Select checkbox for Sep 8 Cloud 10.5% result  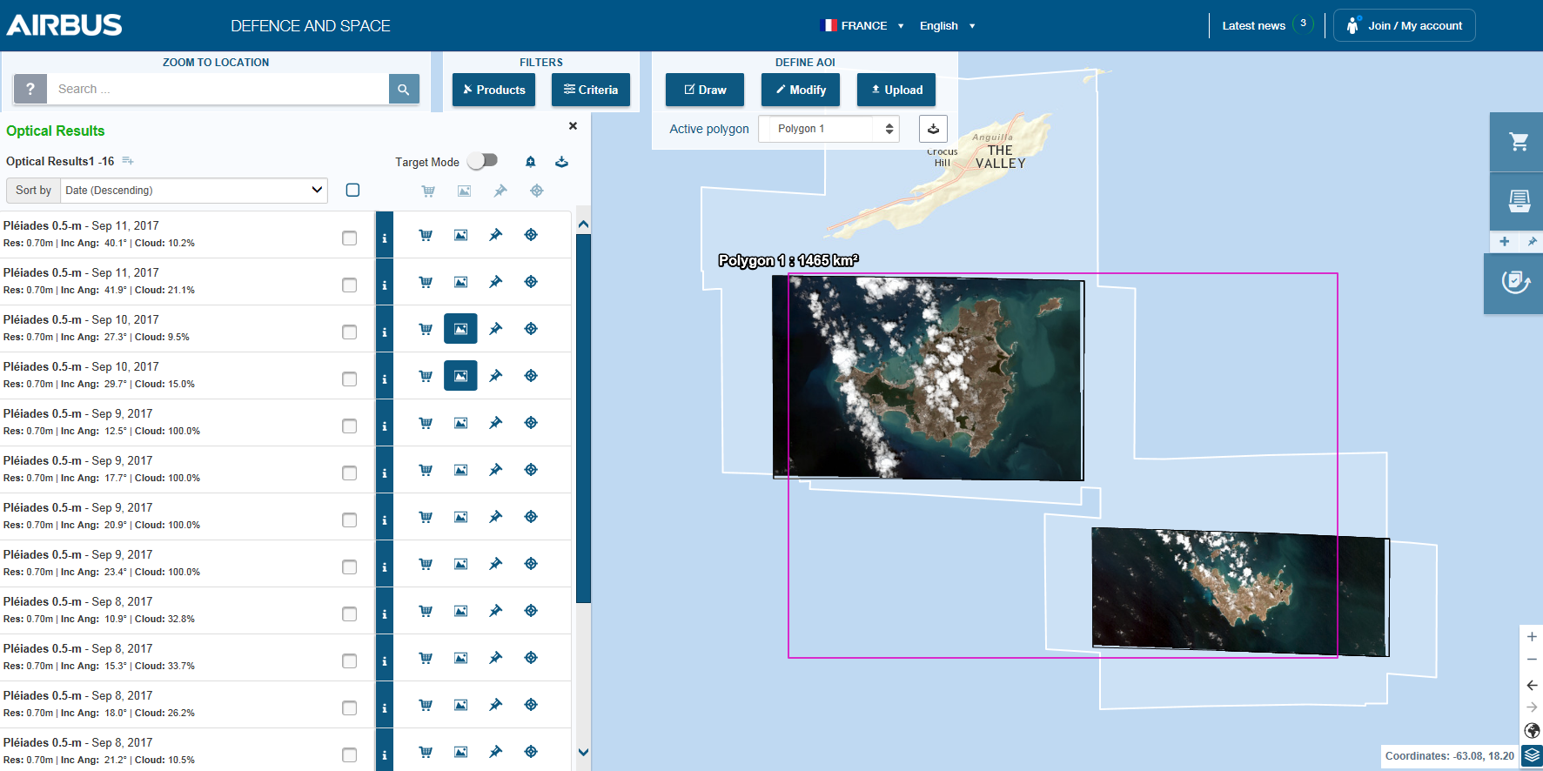point(349,754)
